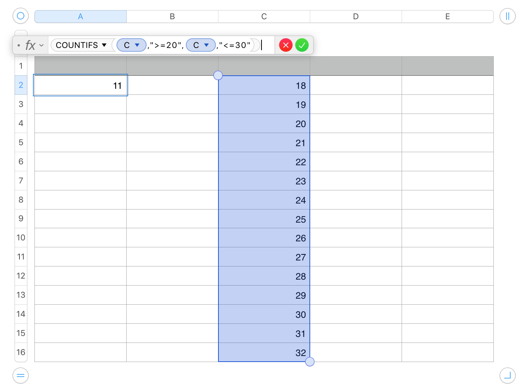Select column D header

pos(356,16)
